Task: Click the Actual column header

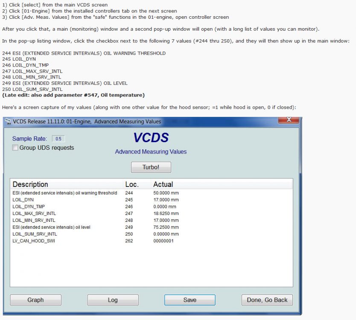Action: (x=163, y=184)
